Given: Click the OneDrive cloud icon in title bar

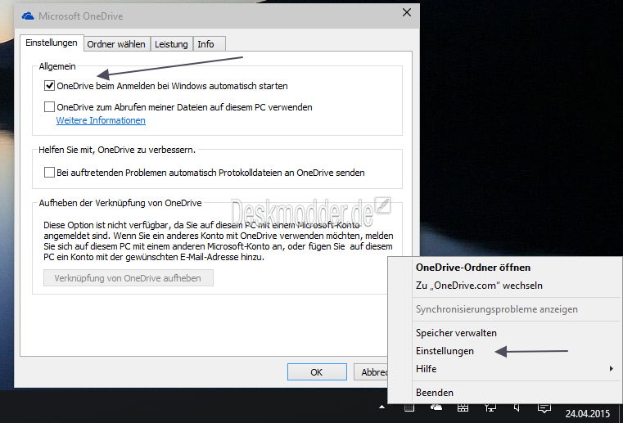Looking at the screenshot, I should pyautogui.click(x=28, y=16).
